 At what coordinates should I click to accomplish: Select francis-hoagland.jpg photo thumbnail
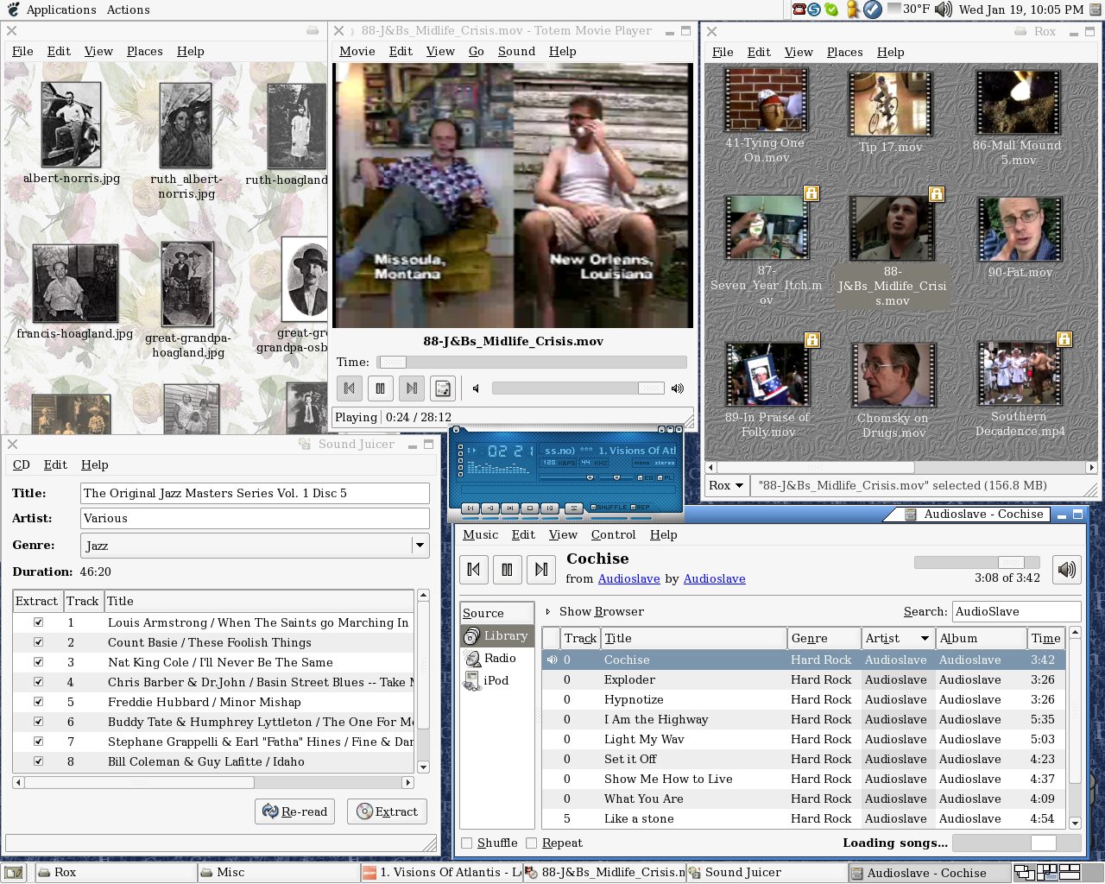tap(75, 284)
